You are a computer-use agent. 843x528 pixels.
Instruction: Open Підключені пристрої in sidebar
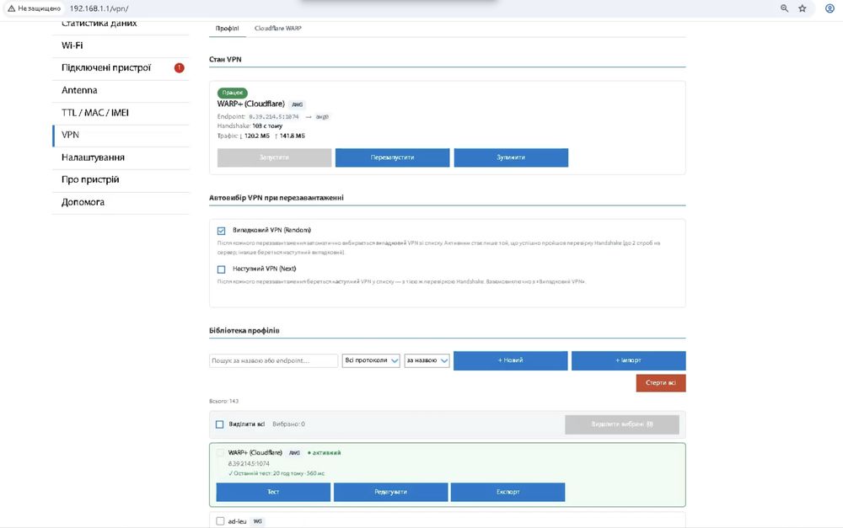tap(121, 67)
